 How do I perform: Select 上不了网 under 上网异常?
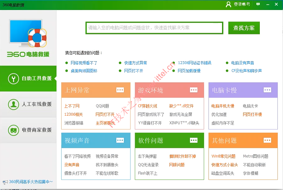pos(72,106)
